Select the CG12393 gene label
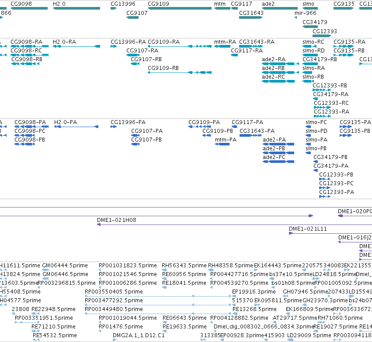The height and width of the screenshot is (342, 372). 324,31
